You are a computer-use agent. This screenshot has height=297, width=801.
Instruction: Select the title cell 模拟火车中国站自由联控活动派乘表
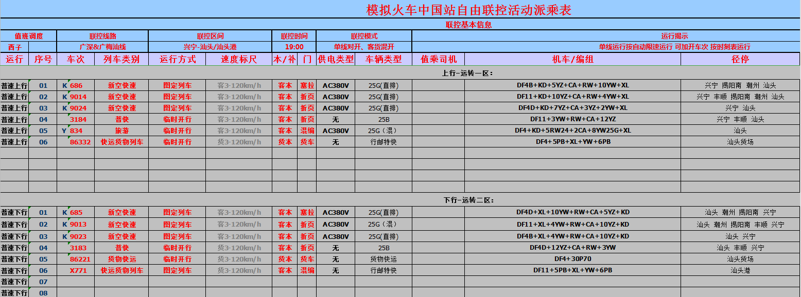[x=468, y=10]
